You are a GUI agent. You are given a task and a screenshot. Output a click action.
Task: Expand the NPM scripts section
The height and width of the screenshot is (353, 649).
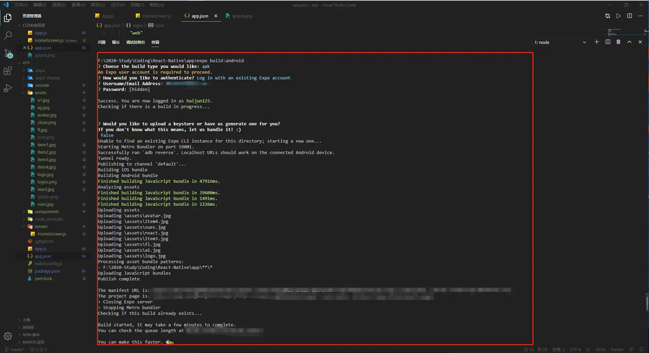31,335
